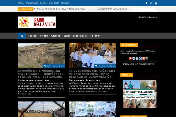Open the Creá tu radio streaming link

[x=138, y=64]
